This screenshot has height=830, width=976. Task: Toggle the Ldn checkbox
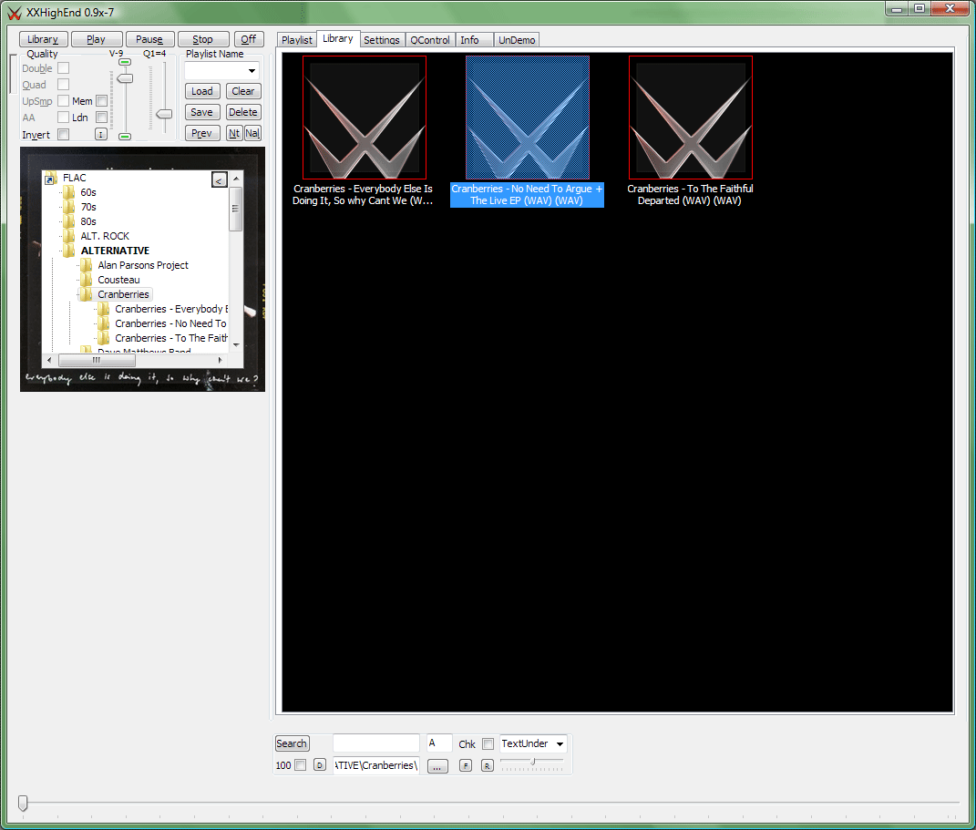click(101, 117)
